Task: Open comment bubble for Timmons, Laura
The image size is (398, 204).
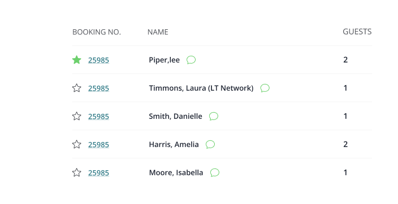Action: [x=265, y=88]
